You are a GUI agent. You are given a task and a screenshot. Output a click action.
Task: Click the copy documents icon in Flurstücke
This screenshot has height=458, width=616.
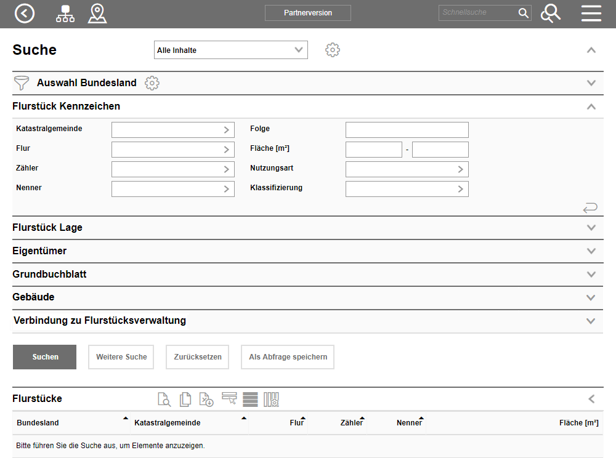185,400
